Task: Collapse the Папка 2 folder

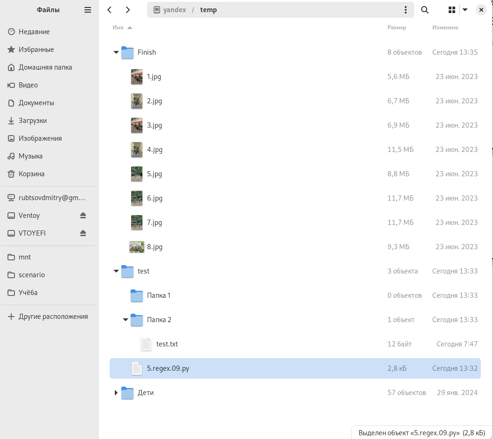Action: [126, 320]
